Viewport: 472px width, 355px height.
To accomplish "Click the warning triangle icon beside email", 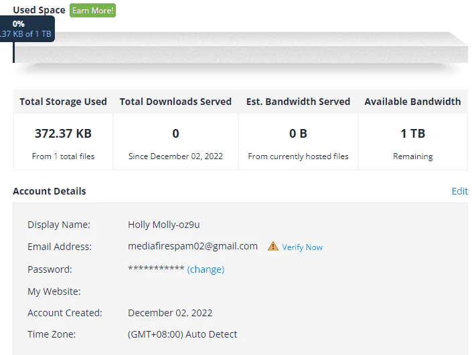I will (x=273, y=246).
